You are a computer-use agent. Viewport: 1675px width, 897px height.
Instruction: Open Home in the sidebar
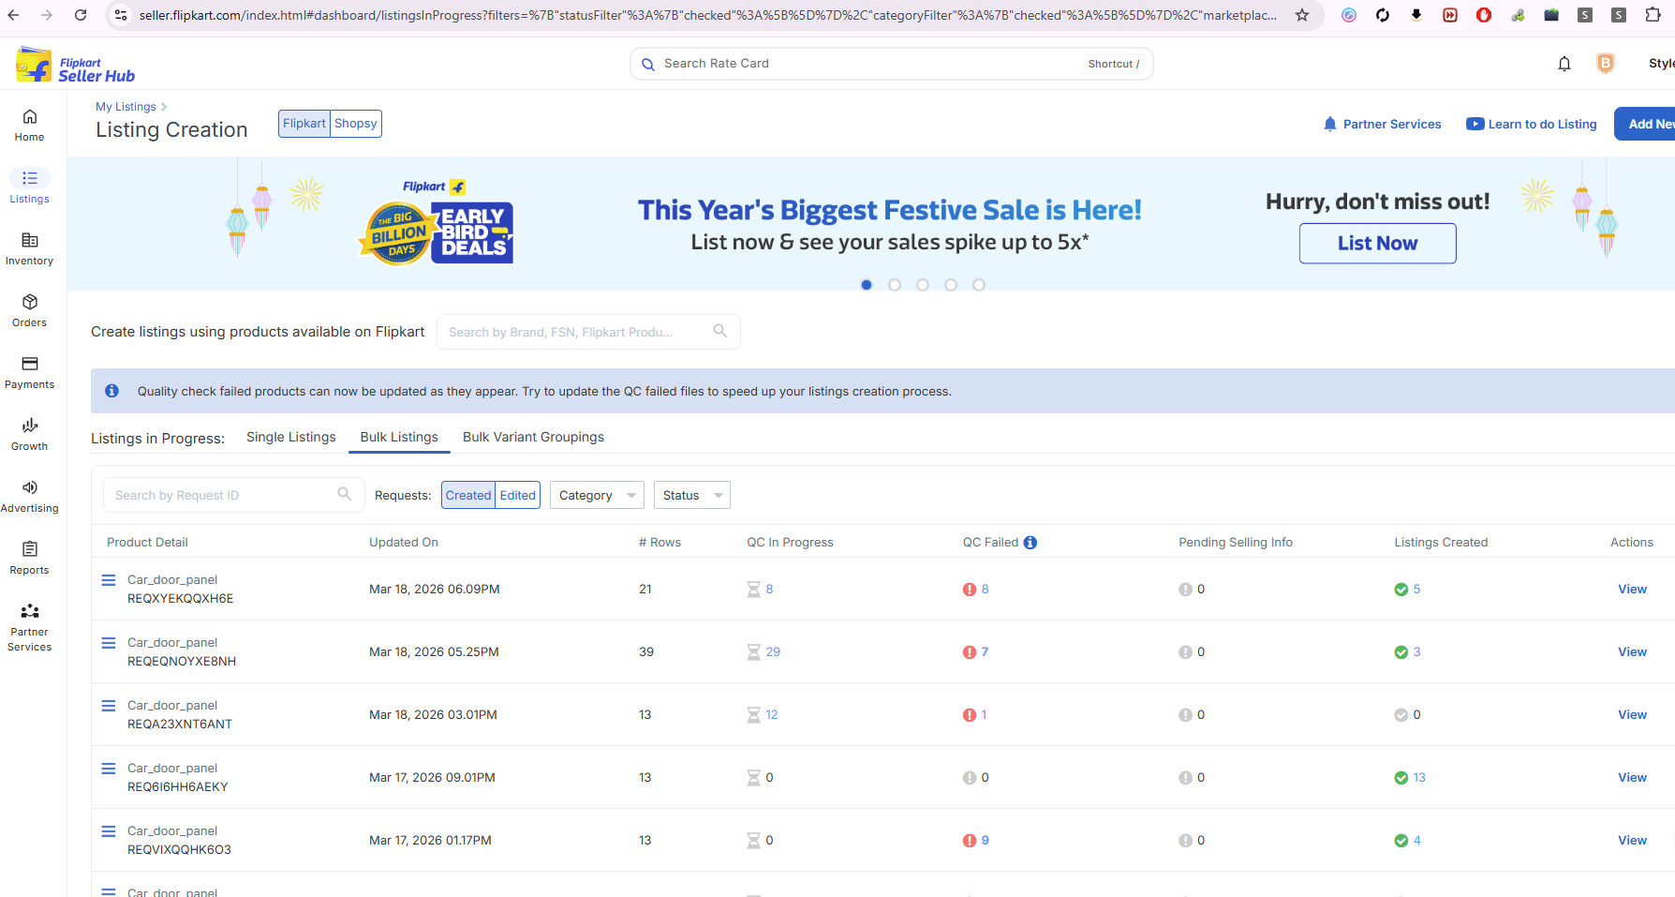29,126
